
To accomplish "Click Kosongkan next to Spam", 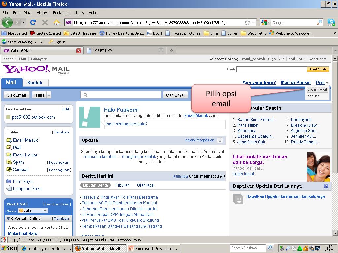I will tap(59, 163).
